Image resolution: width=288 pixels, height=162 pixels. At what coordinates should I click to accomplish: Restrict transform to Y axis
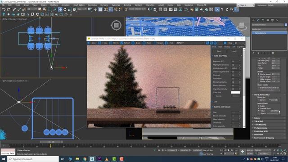pyautogui.click(x=222, y=9)
